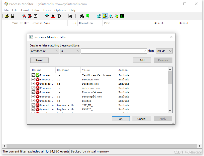Click the filter list scroll down arrow

tap(170, 111)
